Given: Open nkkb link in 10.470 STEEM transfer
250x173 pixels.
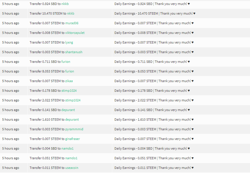Looking at the screenshot, I should coord(71,13).
